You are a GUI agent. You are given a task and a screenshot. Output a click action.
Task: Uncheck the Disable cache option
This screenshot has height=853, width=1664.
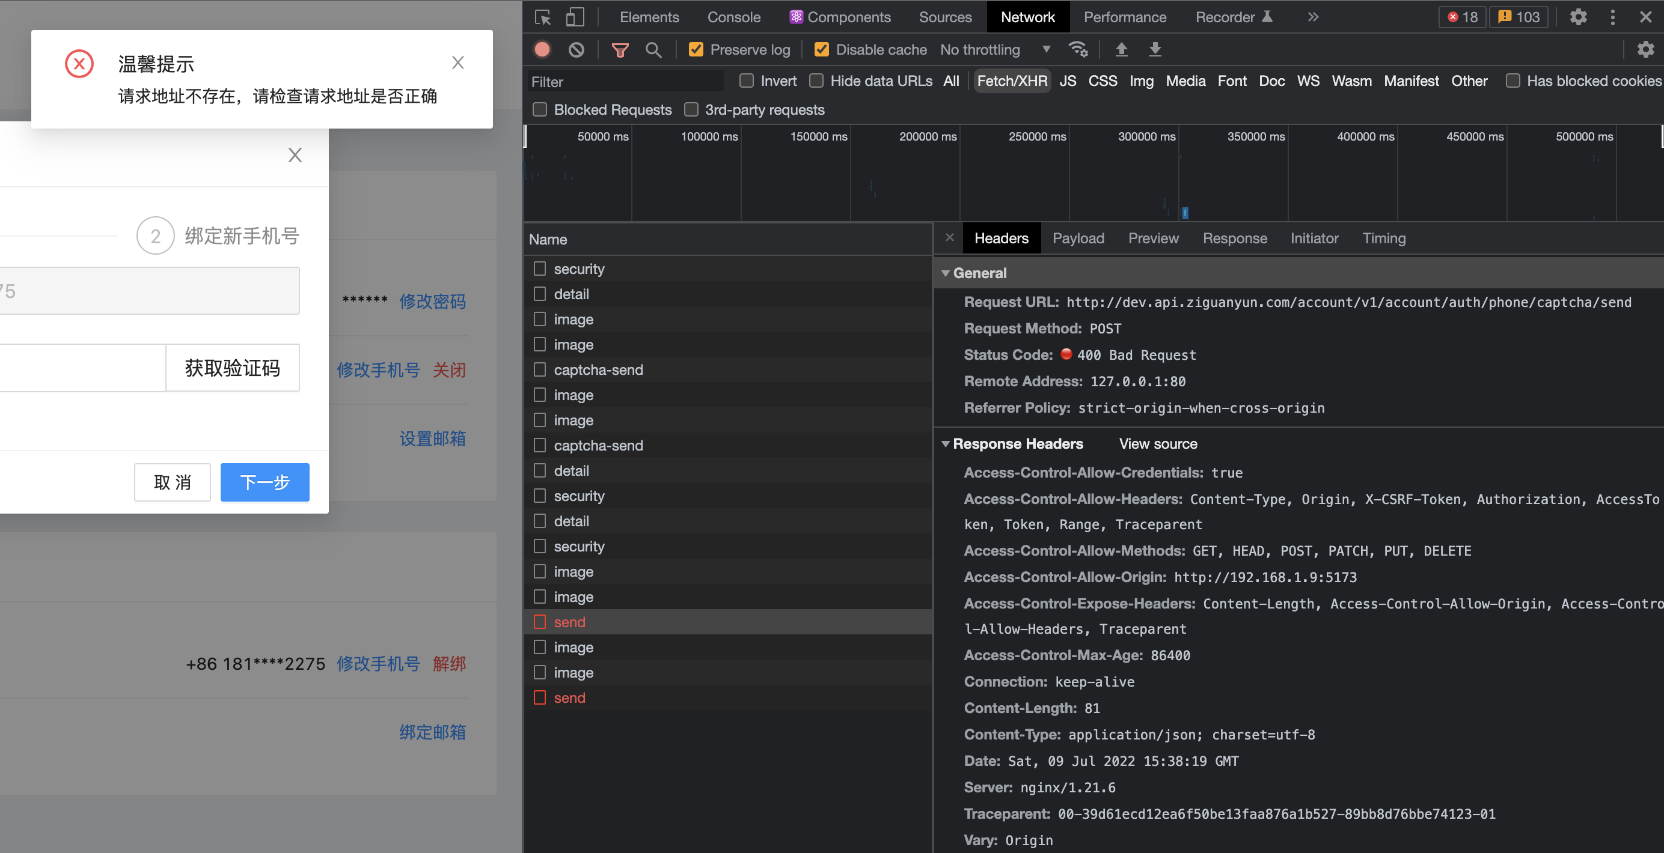click(821, 49)
